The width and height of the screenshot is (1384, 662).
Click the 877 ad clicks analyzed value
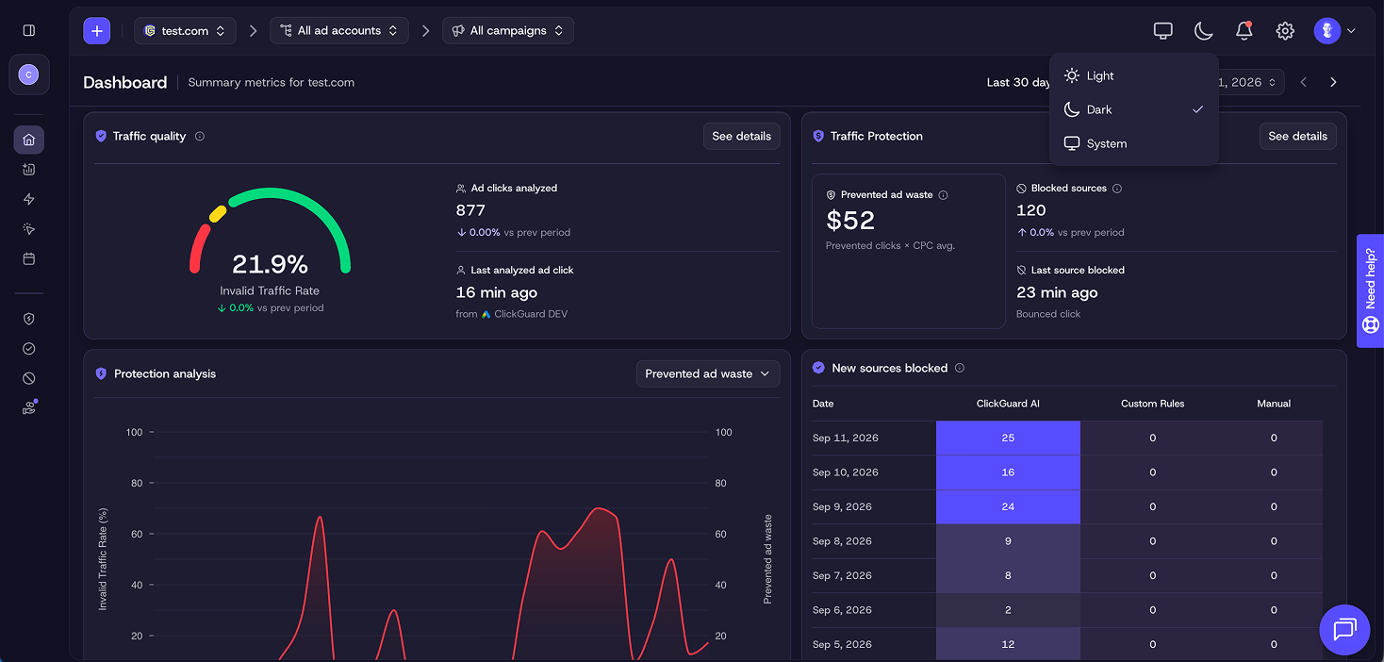pyautogui.click(x=470, y=210)
